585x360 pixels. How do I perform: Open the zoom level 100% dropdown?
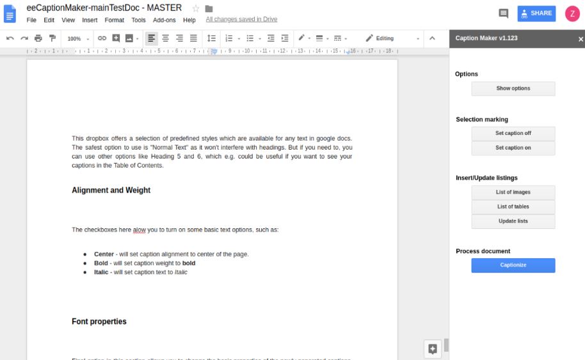(x=78, y=39)
